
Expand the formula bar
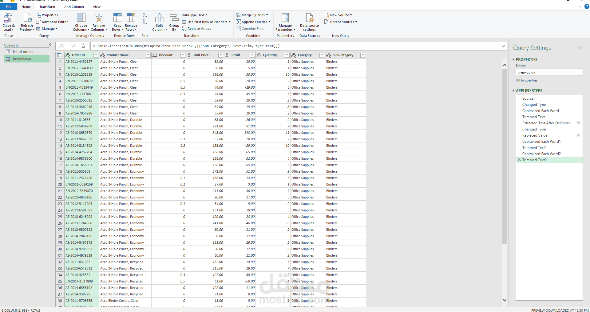503,46
